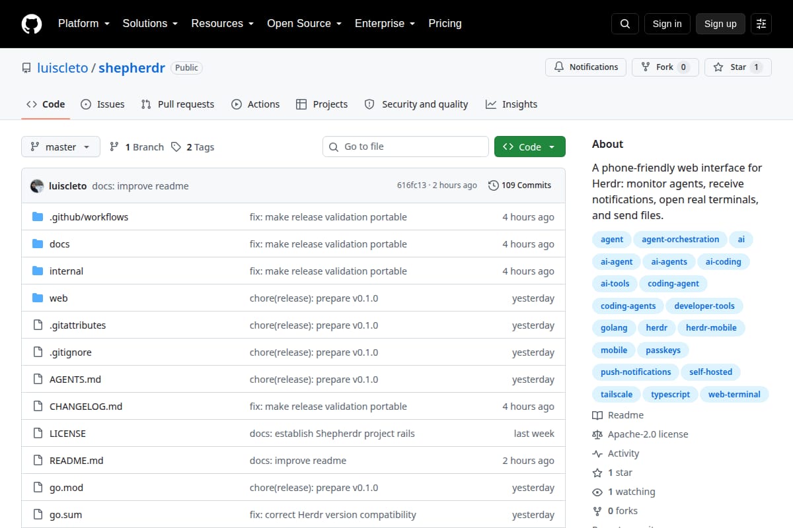Image resolution: width=793 pixels, height=528 pixels.
Task: Select the tailscale topic tag
Action: point(617,395)
